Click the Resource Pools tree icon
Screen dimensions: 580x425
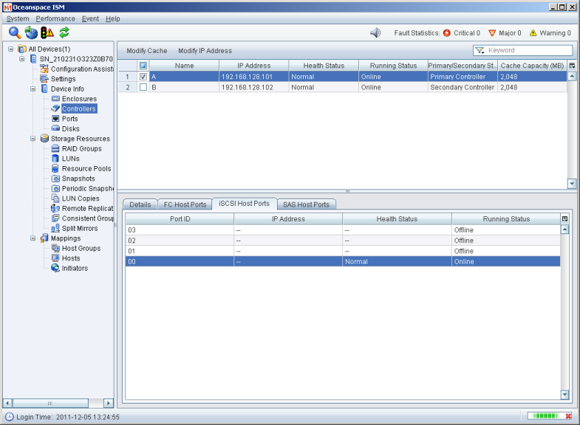(55, 168)
